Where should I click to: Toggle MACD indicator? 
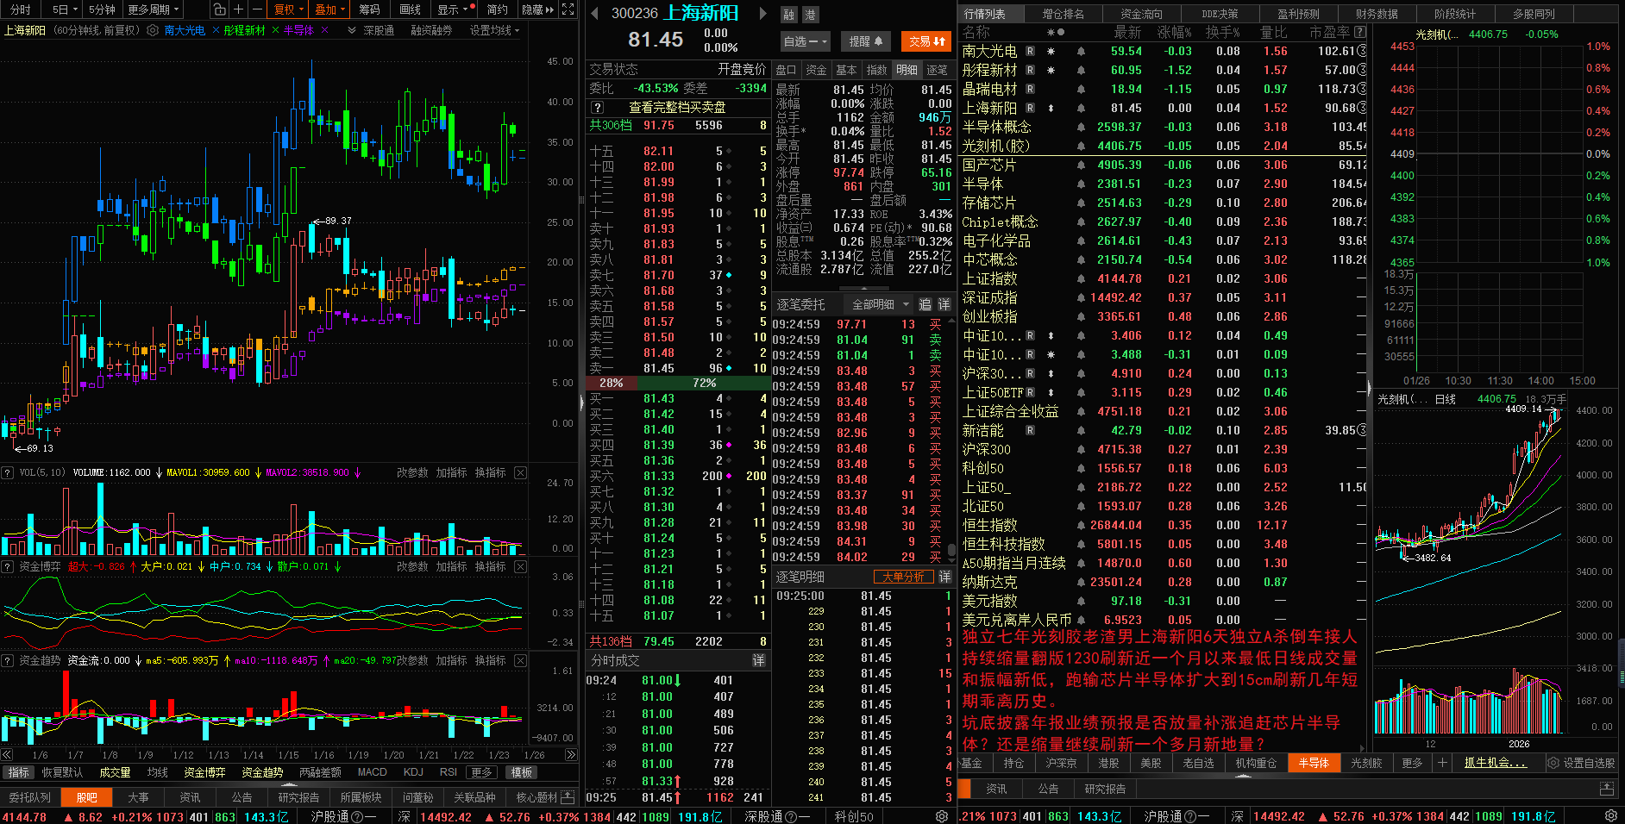[x=373, y=772]
